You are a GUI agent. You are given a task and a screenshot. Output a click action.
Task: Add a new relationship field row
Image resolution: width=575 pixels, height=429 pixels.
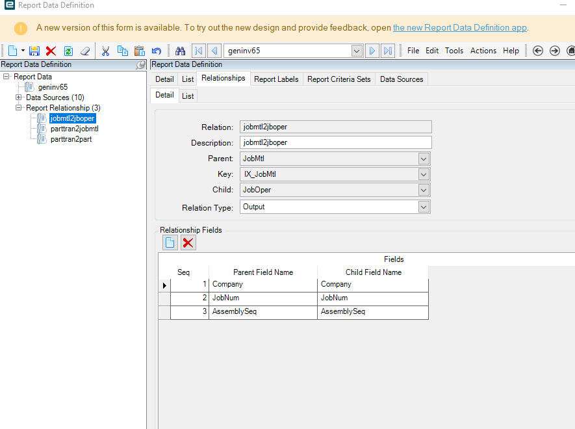click(x=170, y=242)
